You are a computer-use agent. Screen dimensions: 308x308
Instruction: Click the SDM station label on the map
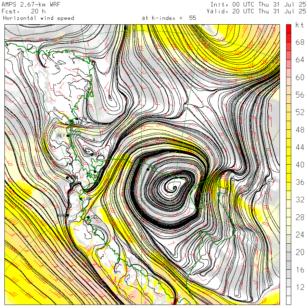74,177
